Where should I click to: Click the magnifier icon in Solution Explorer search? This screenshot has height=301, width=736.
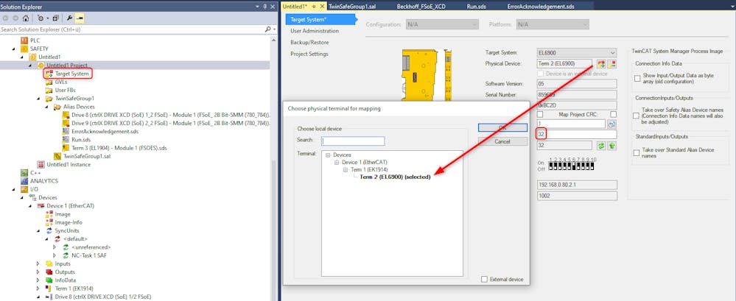click(267, 29)
